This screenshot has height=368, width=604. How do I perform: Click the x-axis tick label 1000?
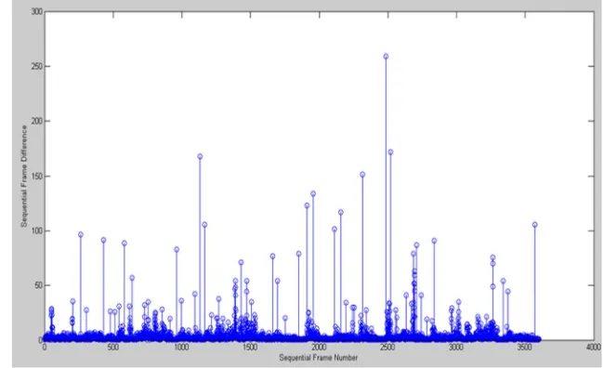coord(181,348)
